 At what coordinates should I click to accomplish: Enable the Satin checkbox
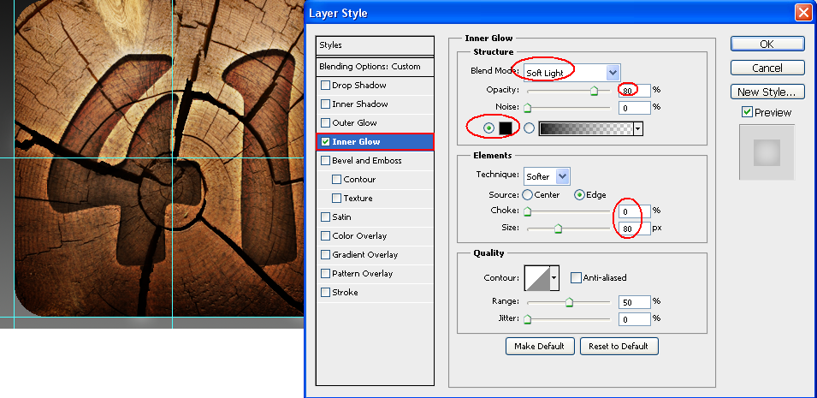point(325,217)
